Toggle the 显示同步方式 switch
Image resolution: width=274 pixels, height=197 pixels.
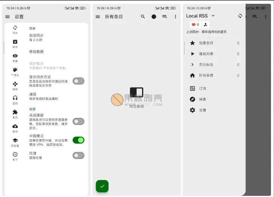[78, 81]
